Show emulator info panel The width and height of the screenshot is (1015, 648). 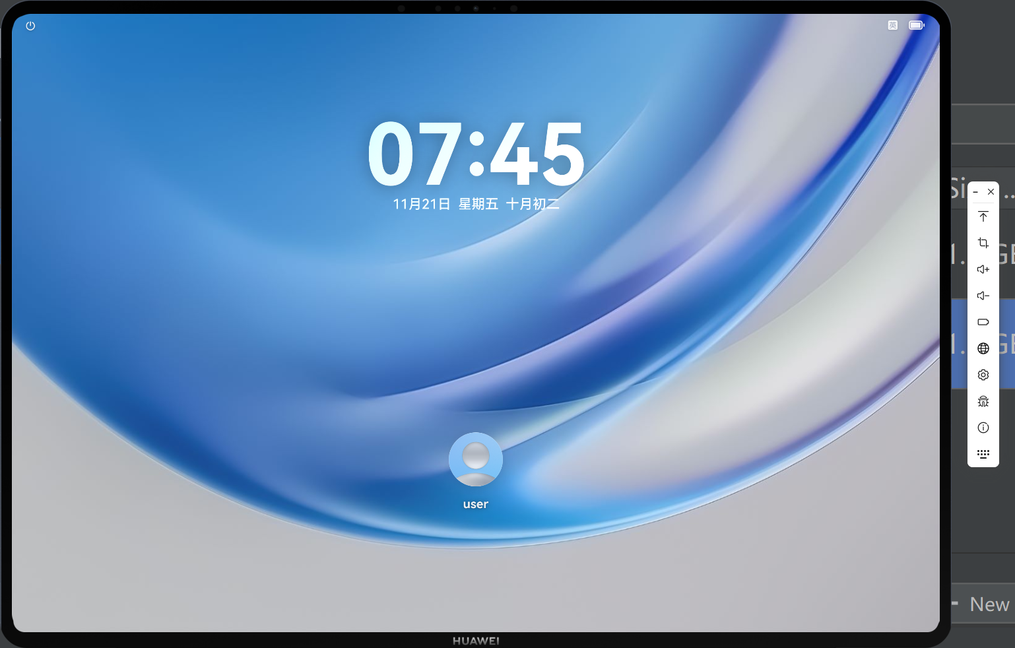(983, 428)
